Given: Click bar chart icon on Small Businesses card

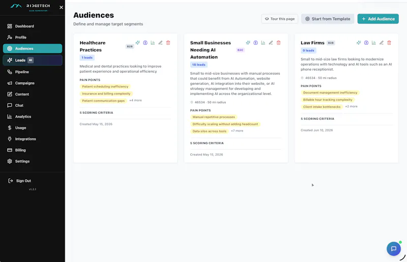Looking at the screenshot, I should pos(263,43).
